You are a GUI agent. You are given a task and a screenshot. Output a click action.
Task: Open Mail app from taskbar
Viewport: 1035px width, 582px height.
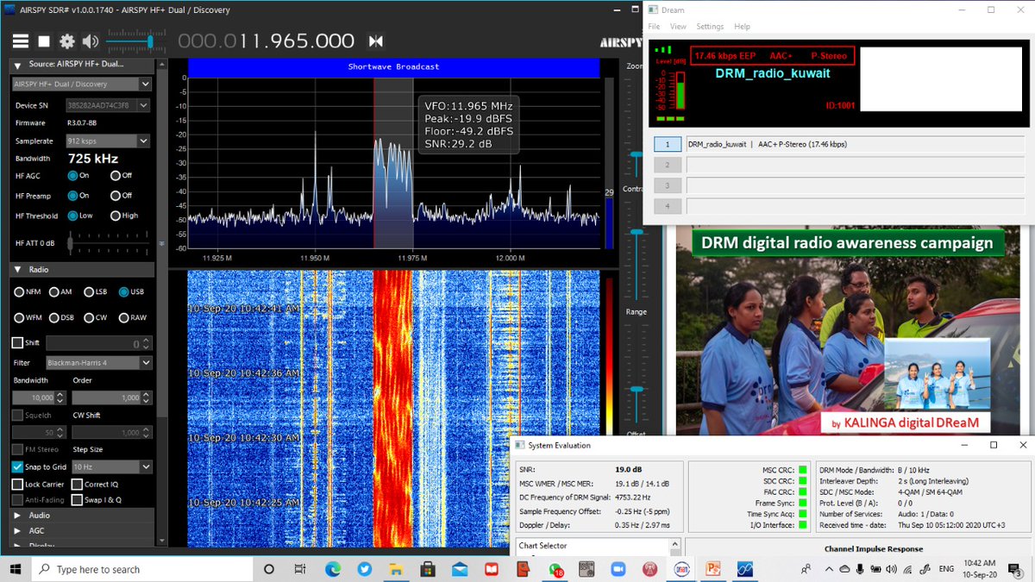[x=459, y=569]
